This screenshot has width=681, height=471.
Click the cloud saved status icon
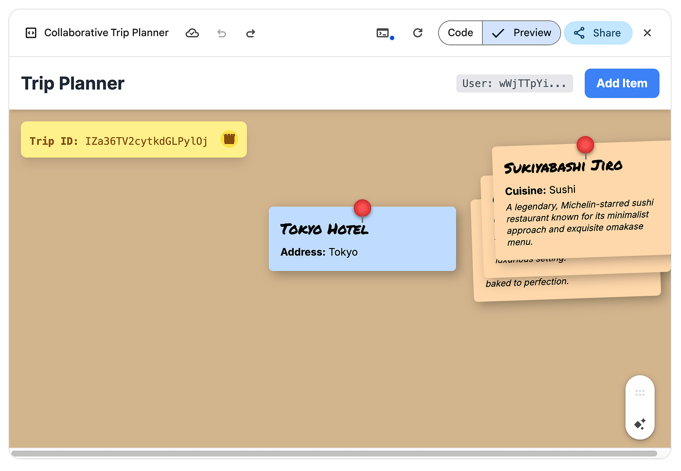pos(192,33)
